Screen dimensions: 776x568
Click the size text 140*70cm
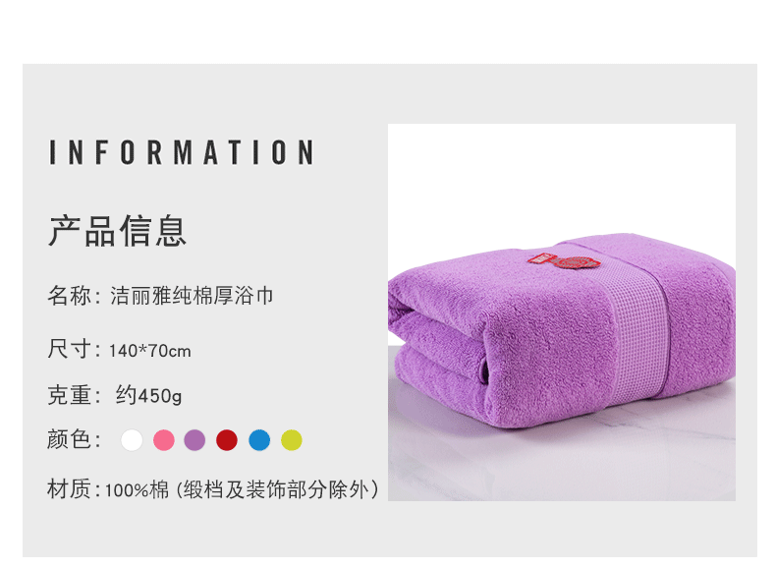[x=150, y=351]
